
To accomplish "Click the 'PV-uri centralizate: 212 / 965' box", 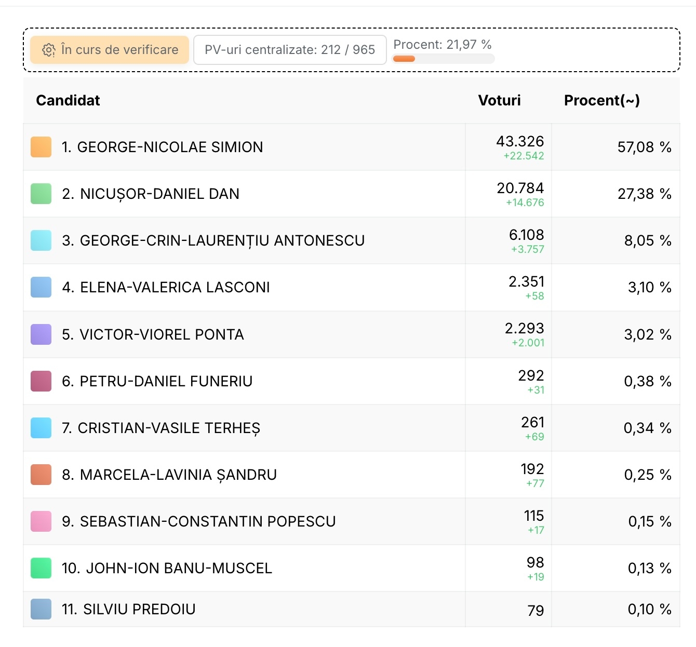I will click(x=289, y=50).
